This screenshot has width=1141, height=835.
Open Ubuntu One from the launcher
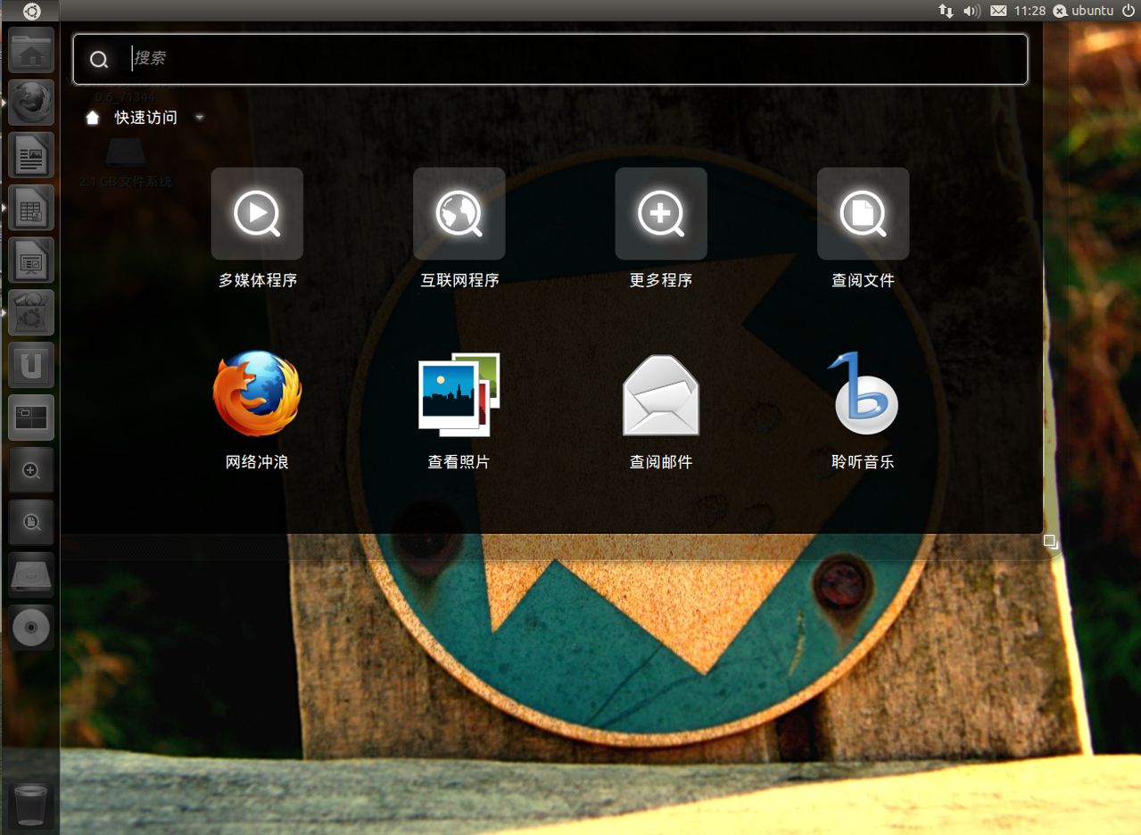(31, 366)
